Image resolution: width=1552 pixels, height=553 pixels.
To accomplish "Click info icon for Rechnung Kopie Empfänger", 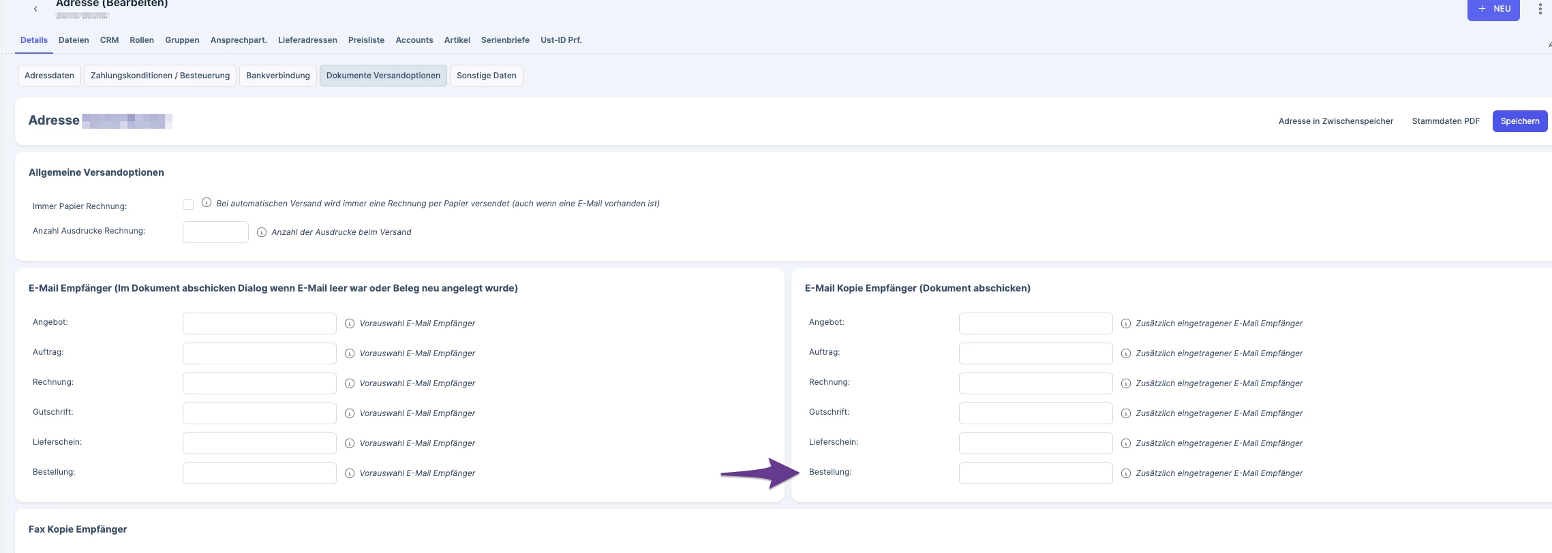I will (x=1126, y=383).
